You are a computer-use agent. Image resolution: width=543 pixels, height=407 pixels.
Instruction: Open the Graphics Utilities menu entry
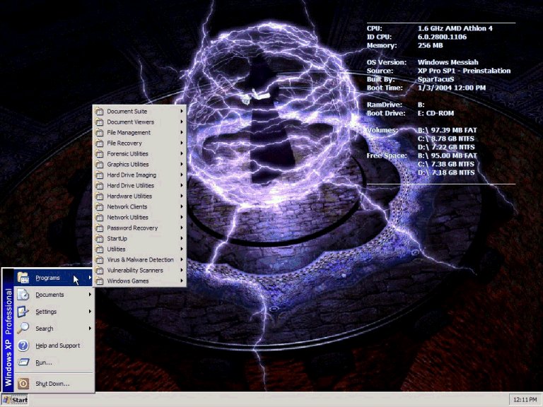(x=140, y=165)
